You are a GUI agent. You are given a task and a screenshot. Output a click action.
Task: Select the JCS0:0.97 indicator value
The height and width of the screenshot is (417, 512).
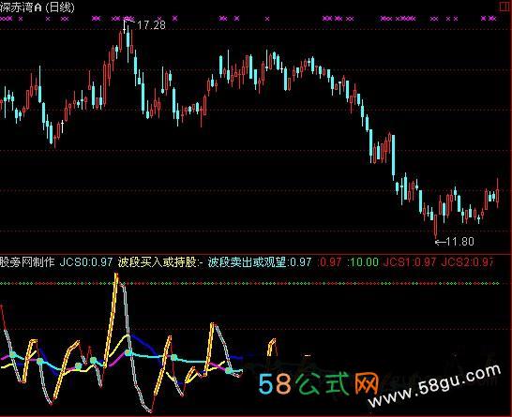point(86,262)
